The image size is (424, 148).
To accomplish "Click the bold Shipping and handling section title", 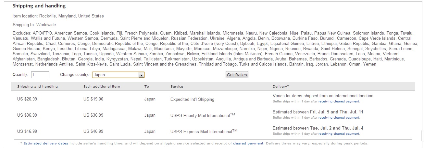I will tap(39, 6).
